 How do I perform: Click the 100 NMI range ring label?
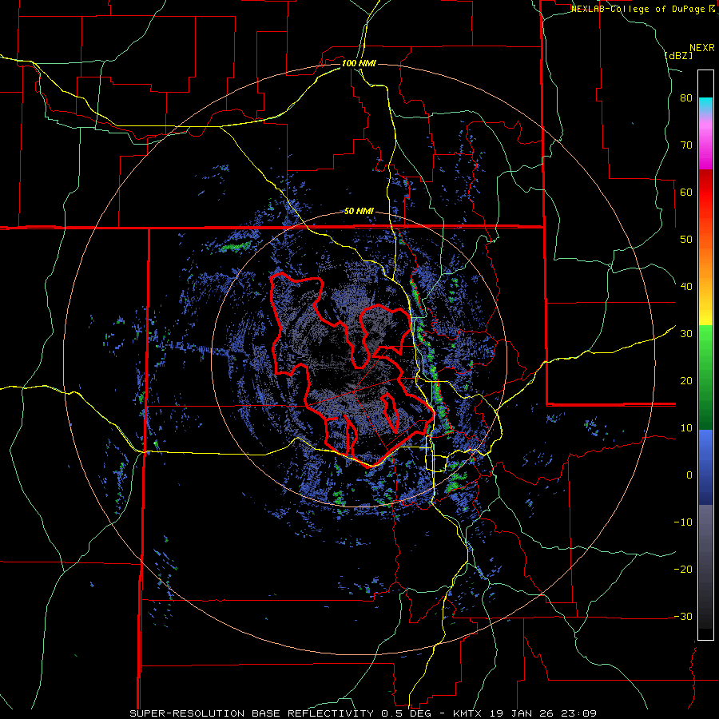click(x=359, y=63)
